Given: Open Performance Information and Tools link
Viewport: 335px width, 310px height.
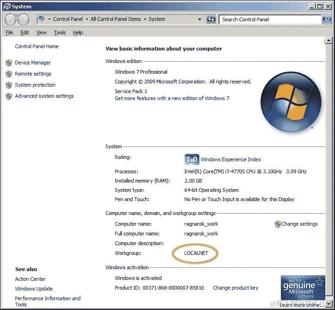Looking at the screenshot, I should [x=48, y=301].
